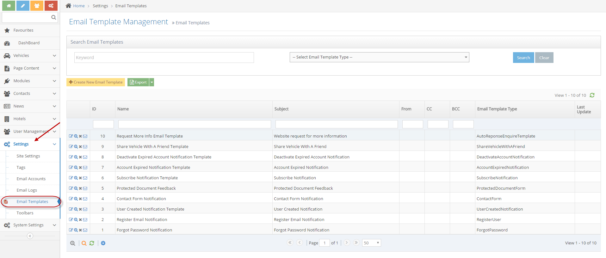Click the orange search icon in grid footer
Screen dimensions: 606x258
84,243
